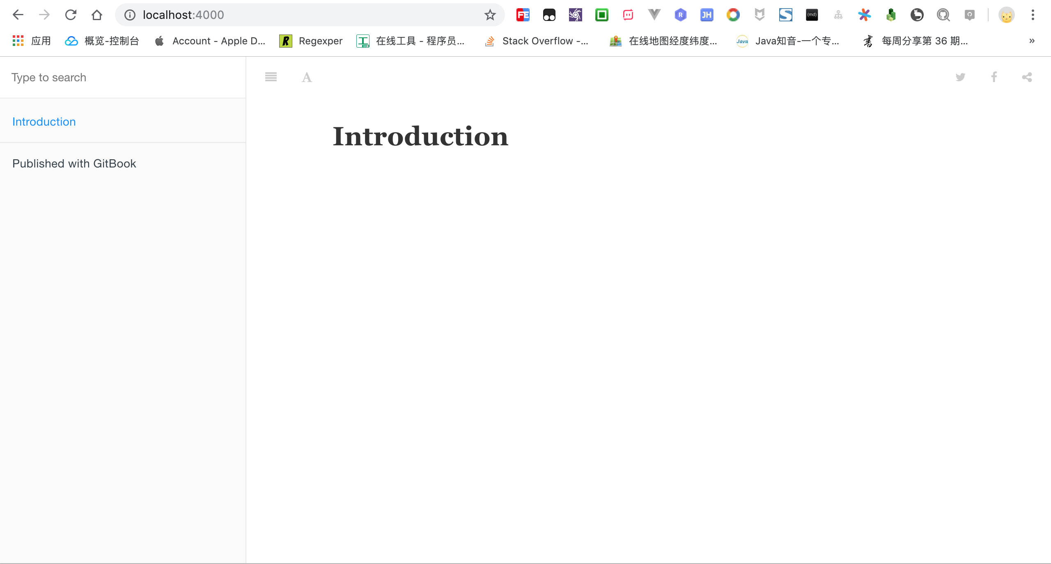Open the Chrome three-dot menu
The width and height of the screenshot is (1051, 564).
[x=1033, y=15]
